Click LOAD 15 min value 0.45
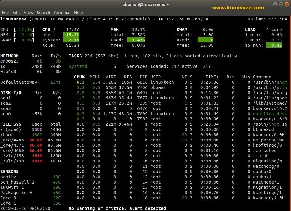Image resolution: width=291 pixels, height=211 pixels. (x=274, y=45)
